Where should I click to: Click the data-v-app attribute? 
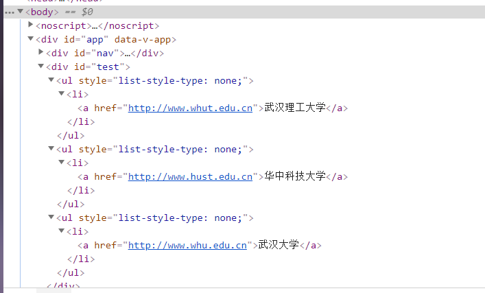[x=143, y=40]
